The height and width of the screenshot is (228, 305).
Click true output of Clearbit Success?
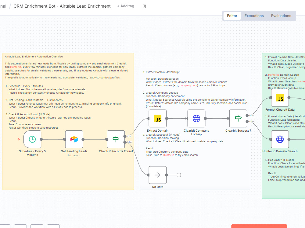247,116
